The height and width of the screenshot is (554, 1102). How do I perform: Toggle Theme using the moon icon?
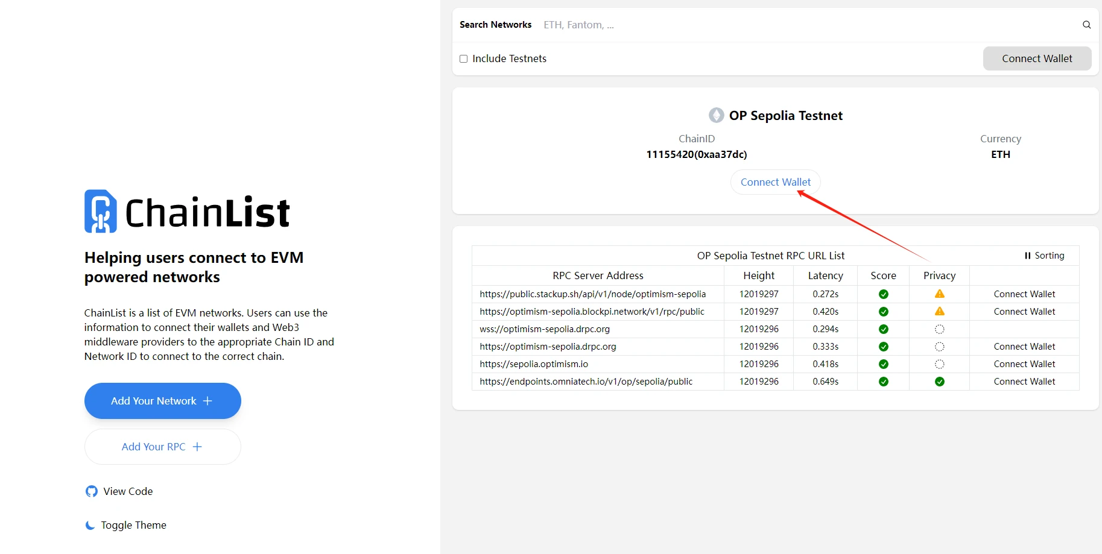pos(90,525)
